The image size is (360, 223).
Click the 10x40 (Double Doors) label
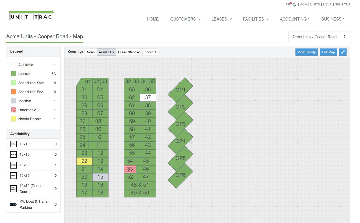pyautogui.click(x=31, y=189)
